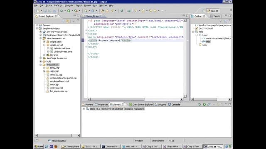Open the Edit menu
Screen dimensions: 266x149
(42, 5)
